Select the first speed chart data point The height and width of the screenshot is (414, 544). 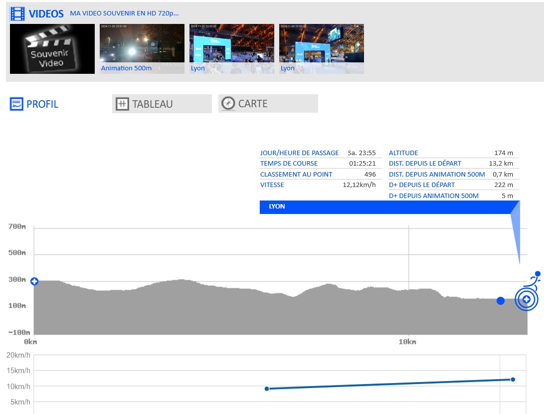(x=267, y=389)
